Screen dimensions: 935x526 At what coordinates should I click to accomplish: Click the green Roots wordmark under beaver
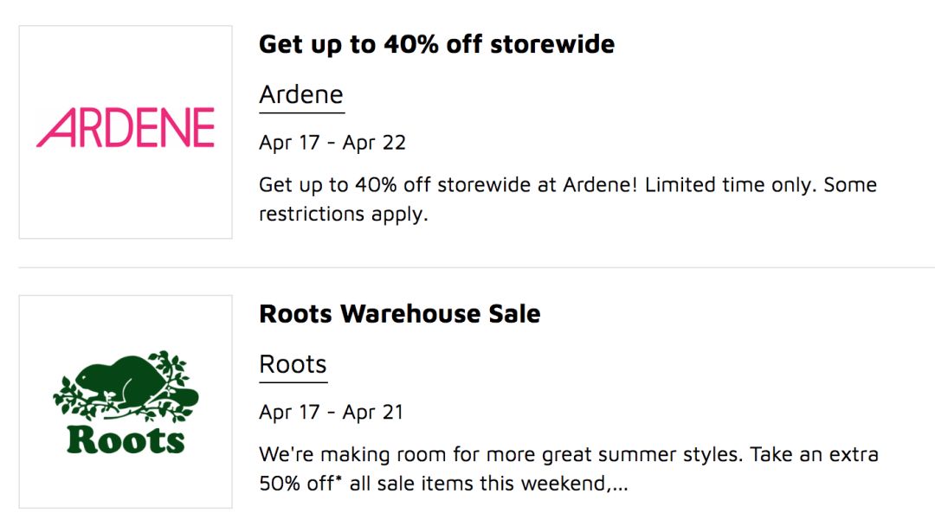coord(126,440)
